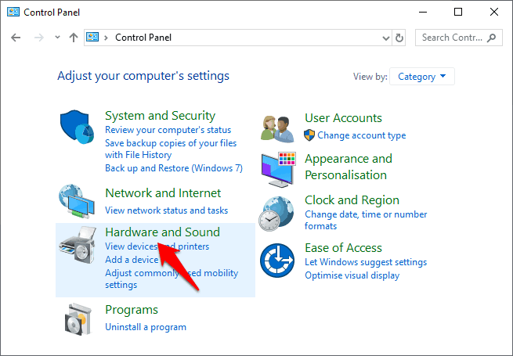Click Let Windows suggest settings
The height and width of the screenshot is (356, 513).
pos(366,262)
